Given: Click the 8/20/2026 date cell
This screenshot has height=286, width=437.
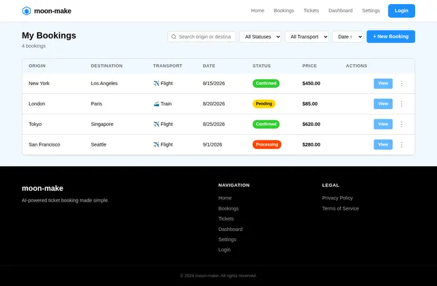Looking at the screenshot, I should (x=214, y=104).
